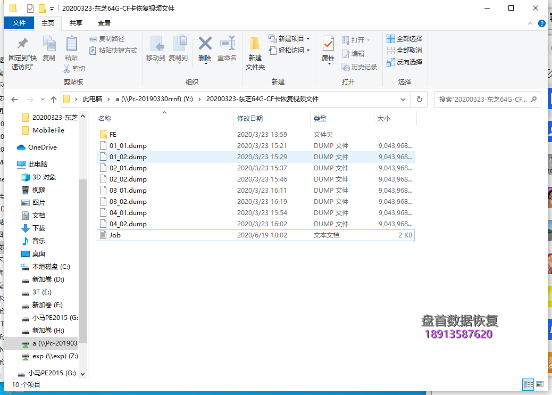Click Paste shortcut button
Viewport: 552px width, 395px height.
point(113,51)
